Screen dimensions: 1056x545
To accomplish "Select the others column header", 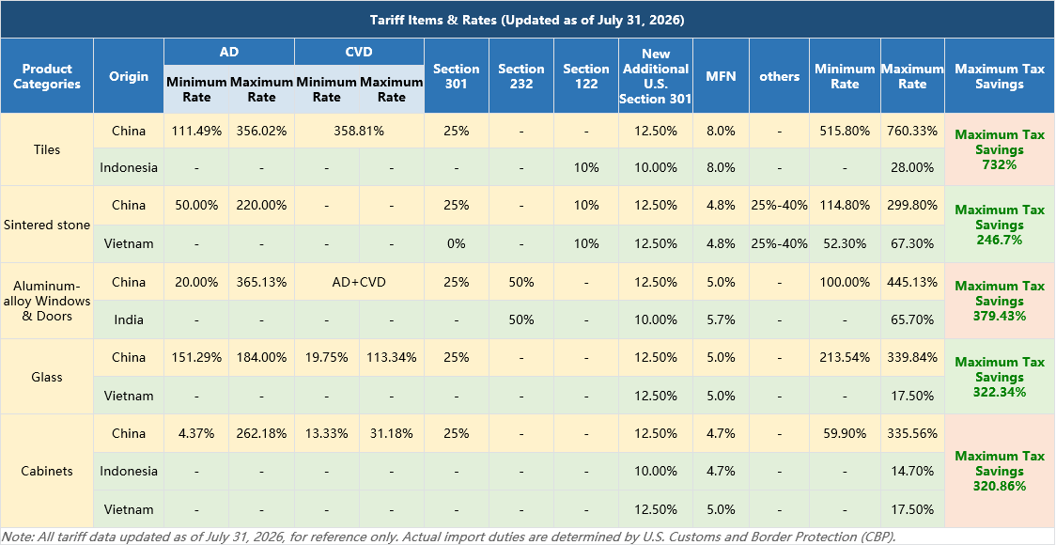I will pos(779,76).
